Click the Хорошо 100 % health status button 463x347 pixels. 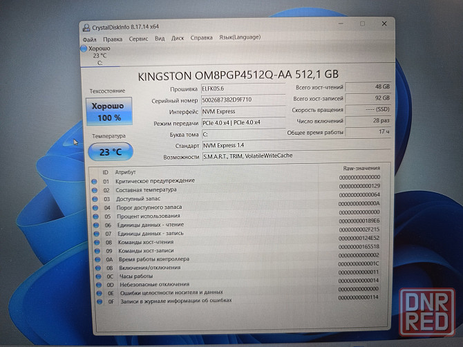(x=109, y=111)
